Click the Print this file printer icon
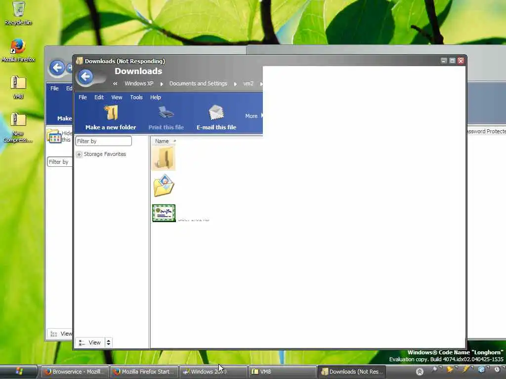The image size is (506, 379). [166, 113]
